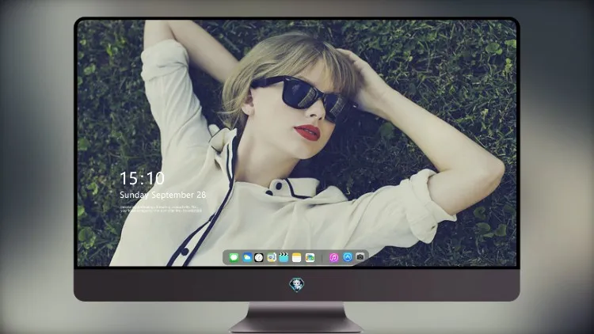Open the green Messages app in the dock
Image resolution: width=594 pixels, height=334 pixels.
[234, 257]
